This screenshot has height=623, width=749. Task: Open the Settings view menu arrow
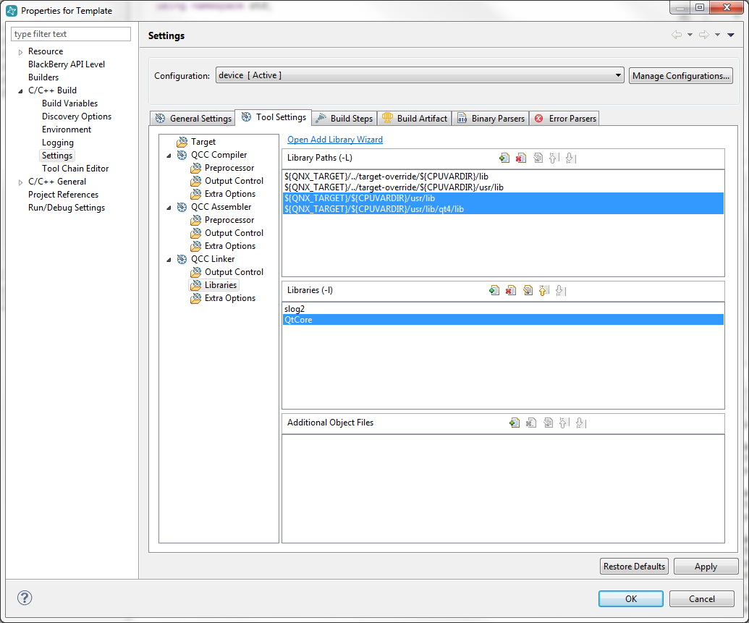point(731,35)
